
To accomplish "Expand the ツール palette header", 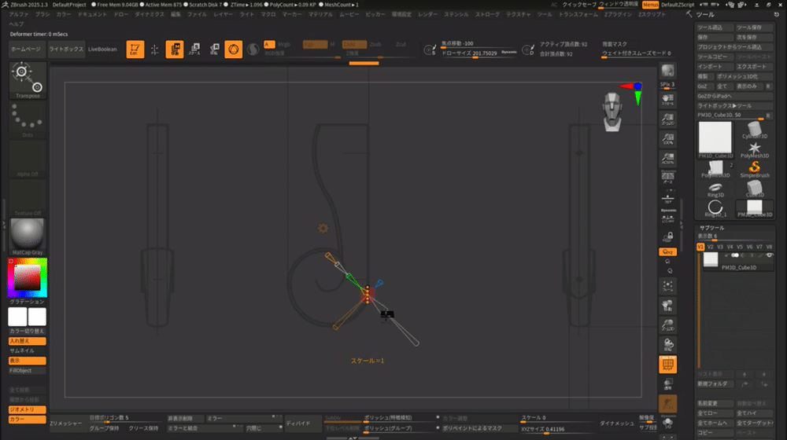I will click(706, 15).
